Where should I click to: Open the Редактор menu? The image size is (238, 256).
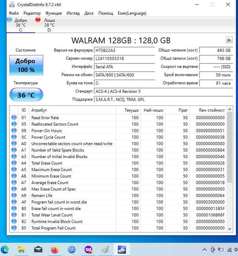pos(32,13)
